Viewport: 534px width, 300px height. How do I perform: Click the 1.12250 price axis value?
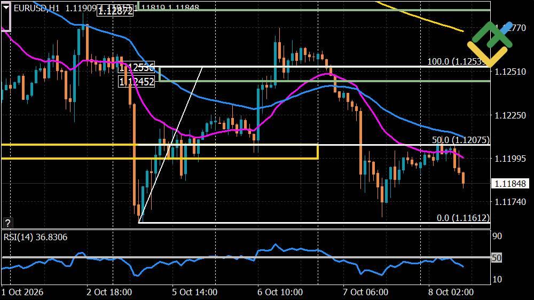point(510,115)
